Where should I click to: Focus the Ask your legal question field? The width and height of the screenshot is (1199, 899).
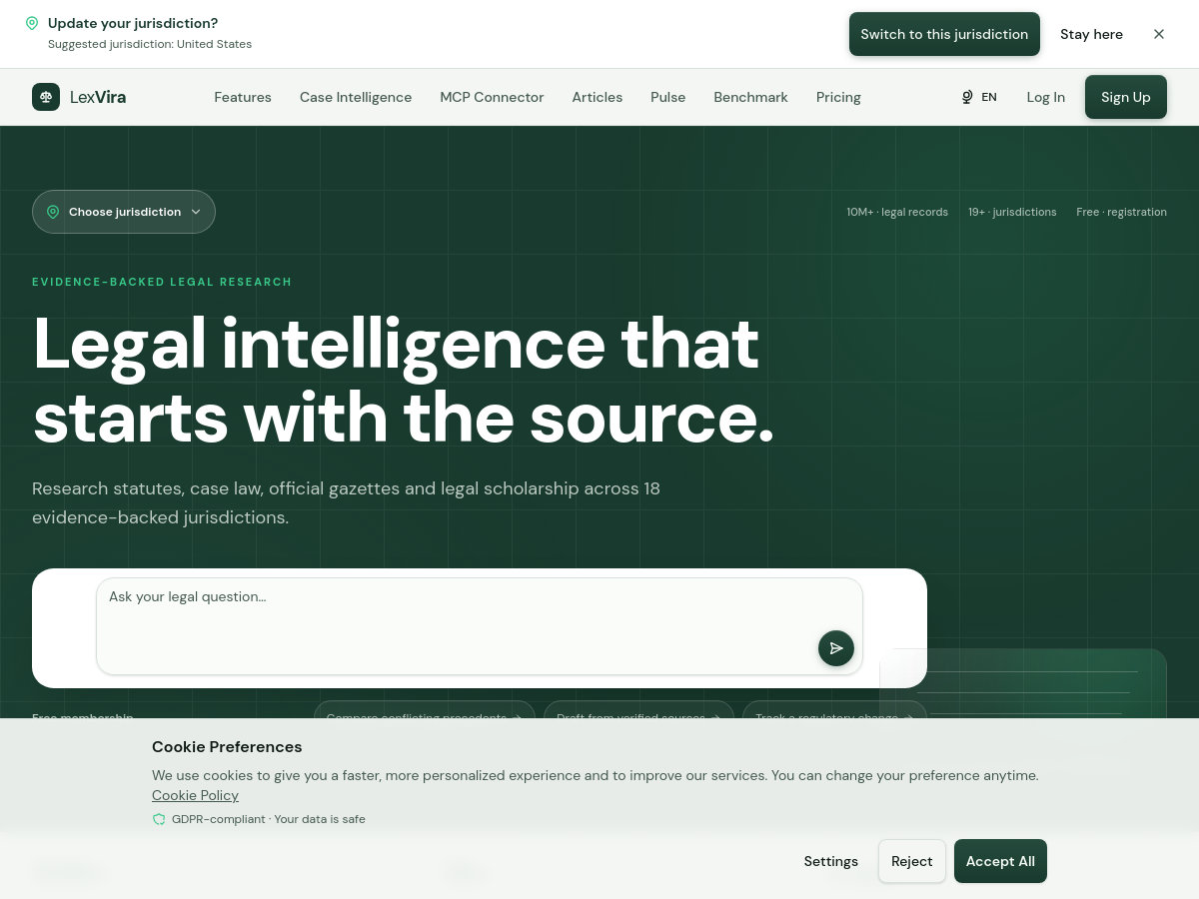tap(480, 626)
